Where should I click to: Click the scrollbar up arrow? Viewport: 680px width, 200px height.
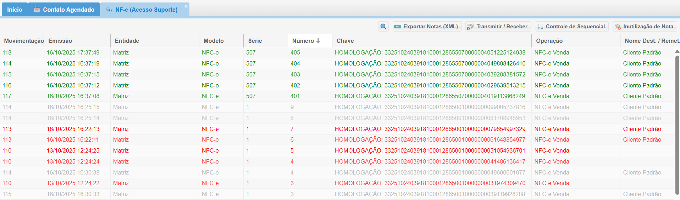677,51
